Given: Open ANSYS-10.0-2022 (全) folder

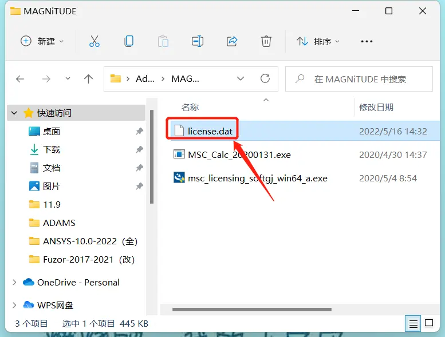Looking at the screenshot, I should (x=90, y=241).
